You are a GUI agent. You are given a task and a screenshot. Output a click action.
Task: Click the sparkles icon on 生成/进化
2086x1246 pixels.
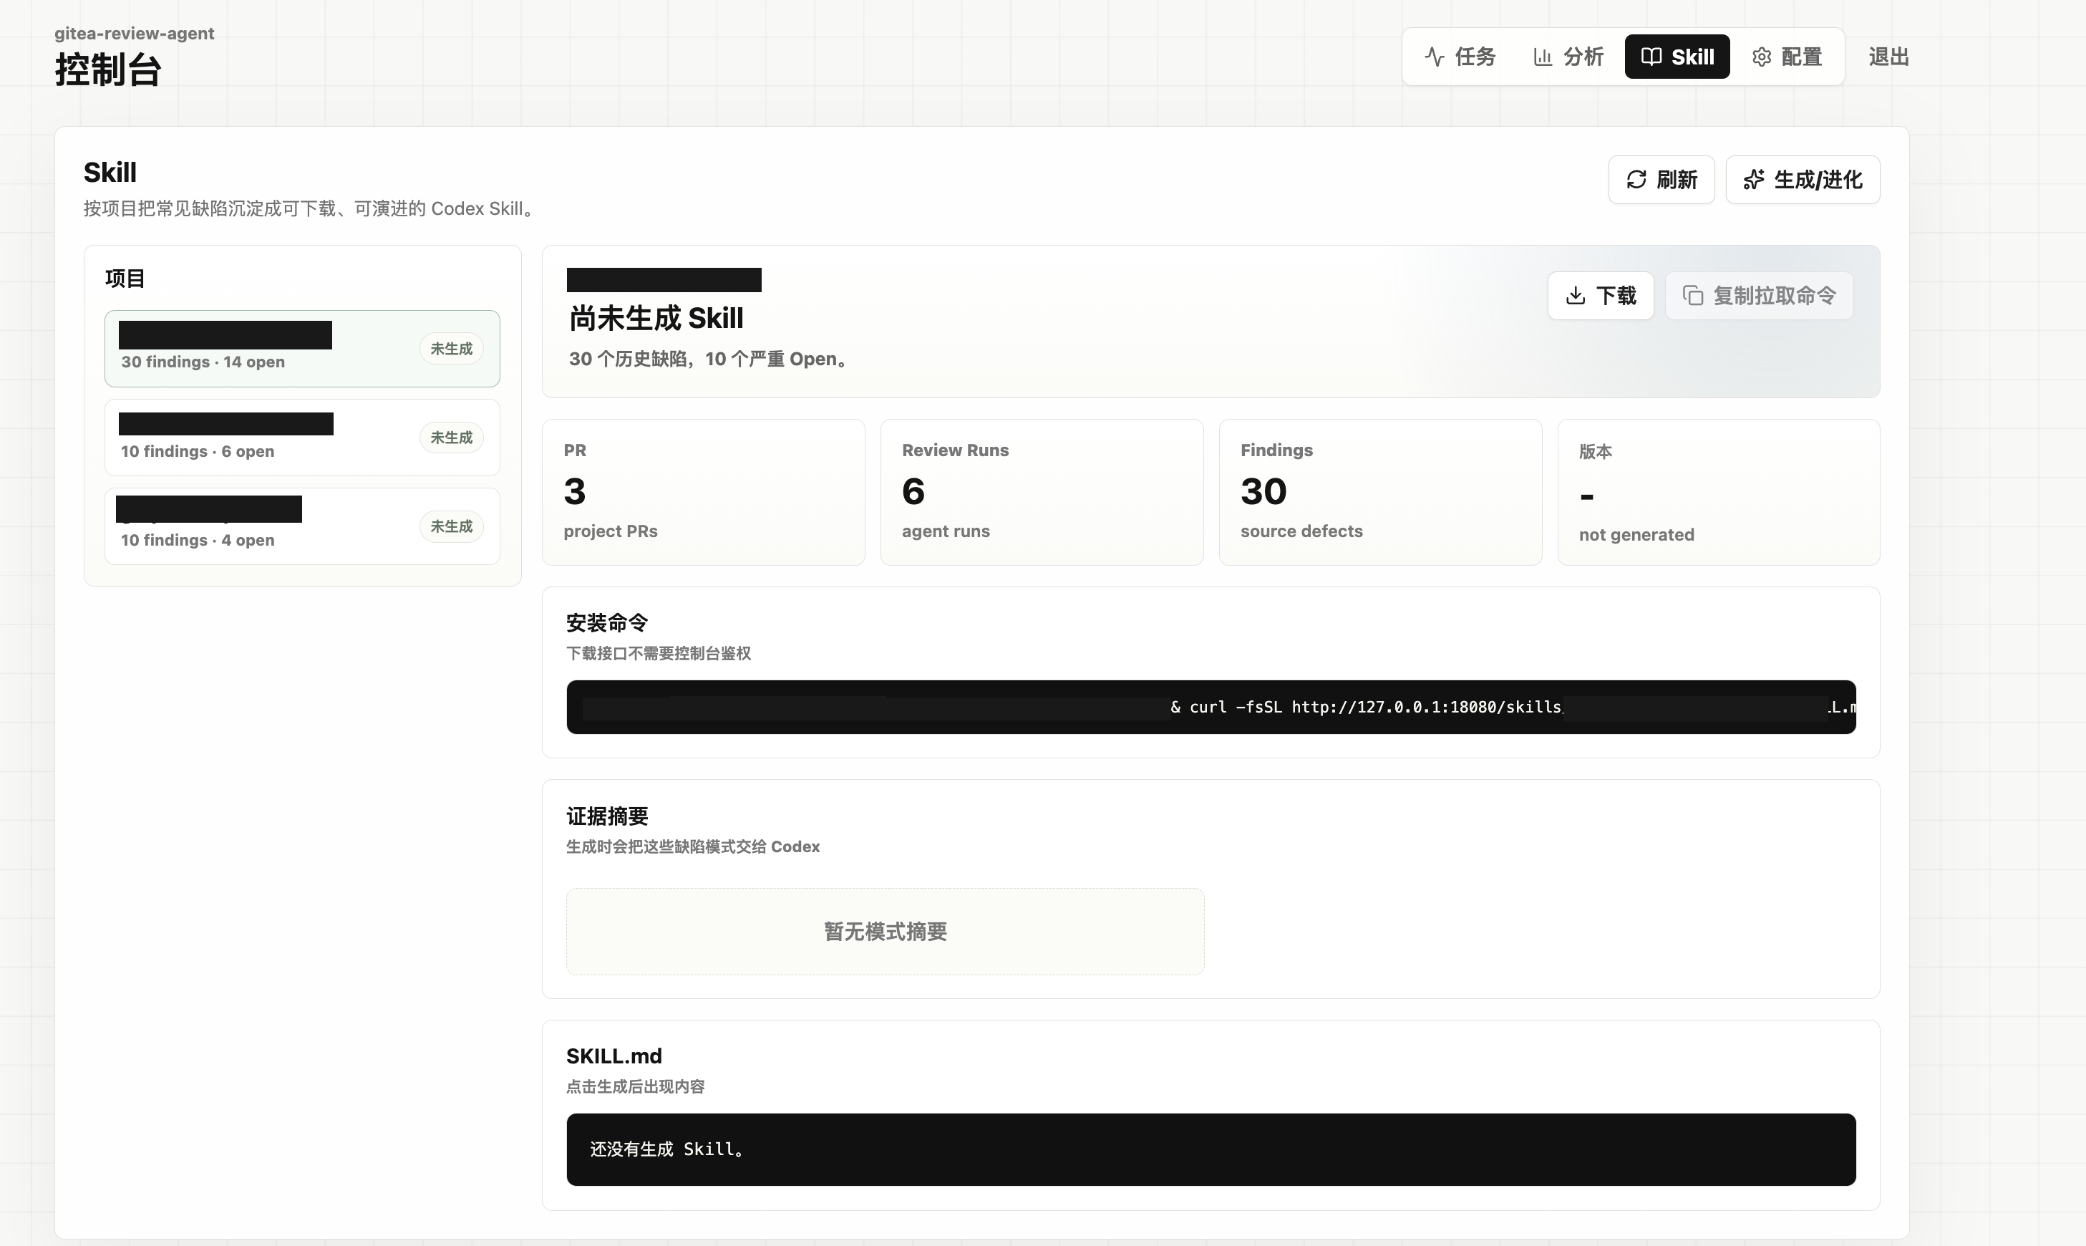click(x=1753, y=180)
